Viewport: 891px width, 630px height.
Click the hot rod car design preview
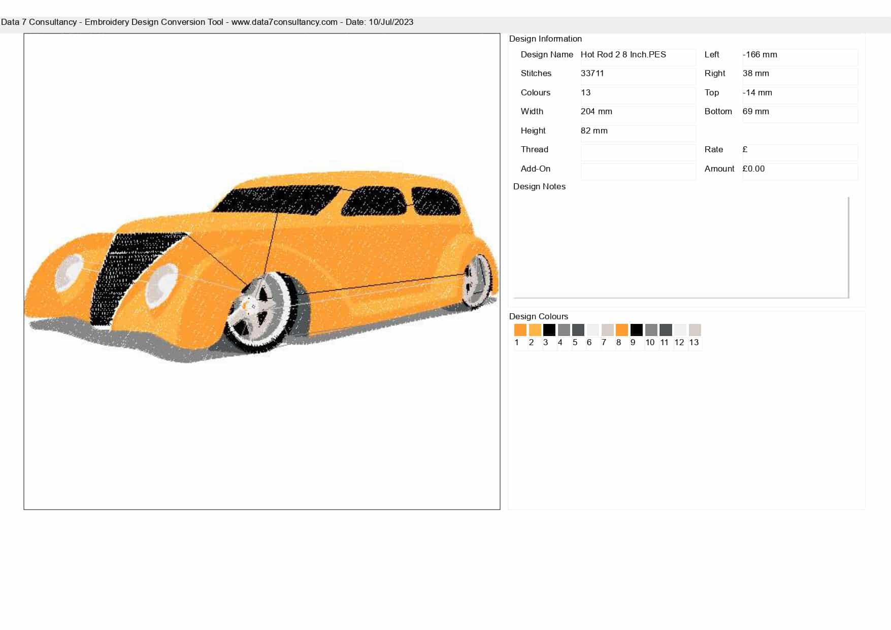261,271
